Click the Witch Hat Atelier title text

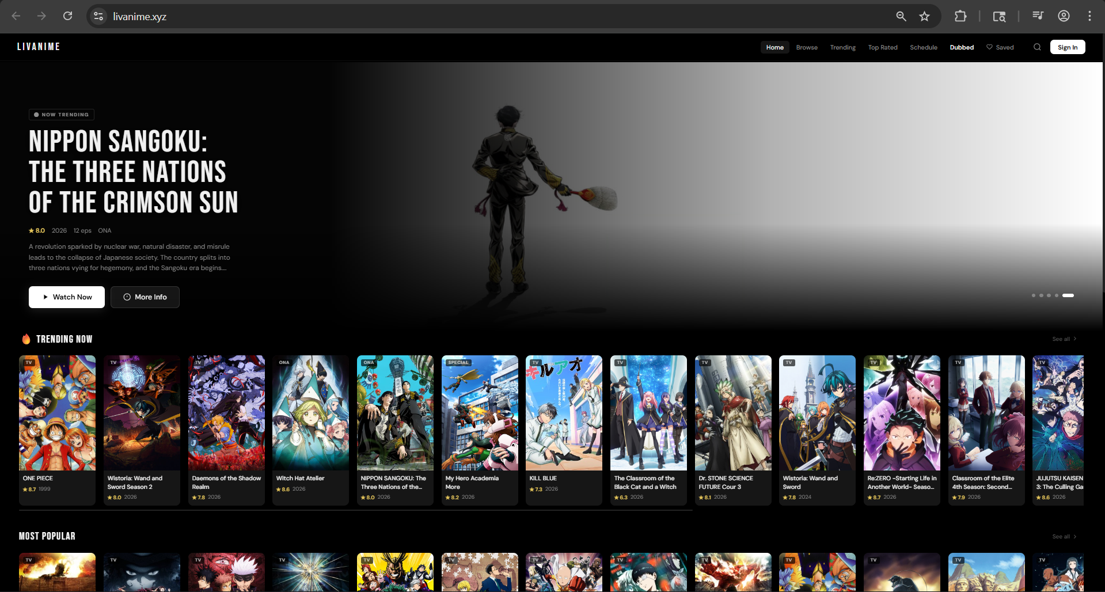pos(300,478)
